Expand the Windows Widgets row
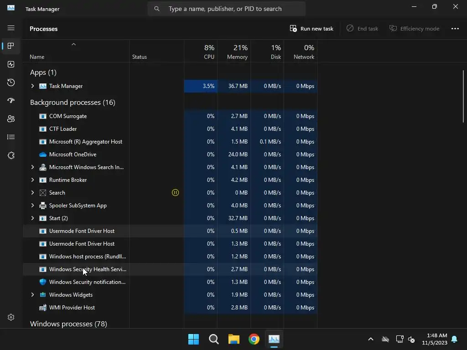 click(x=32, y=295)
